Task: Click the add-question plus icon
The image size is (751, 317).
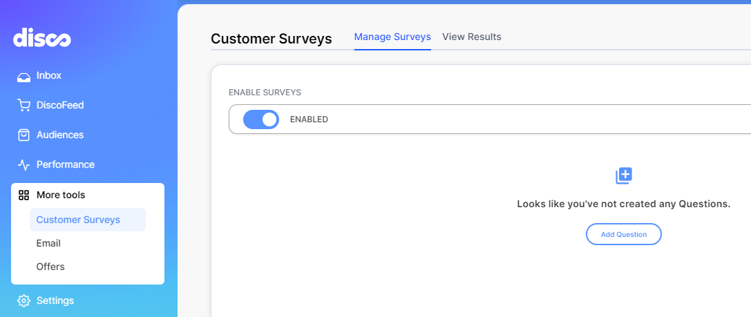Action: click(x=624, y=175)
